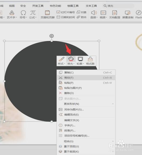Choose 编辑顶点(E) menu entry
The width and height of the screenshot is (142, 155).
86,115
